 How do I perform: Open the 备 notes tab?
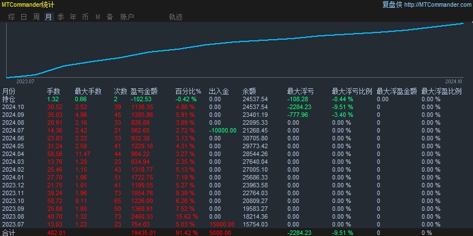[x=110, y=17]
